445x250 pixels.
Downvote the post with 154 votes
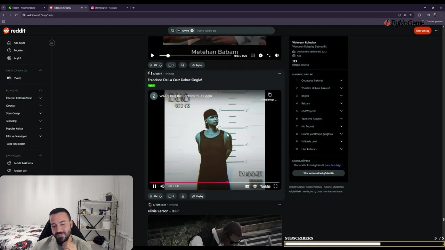point(160,196)
